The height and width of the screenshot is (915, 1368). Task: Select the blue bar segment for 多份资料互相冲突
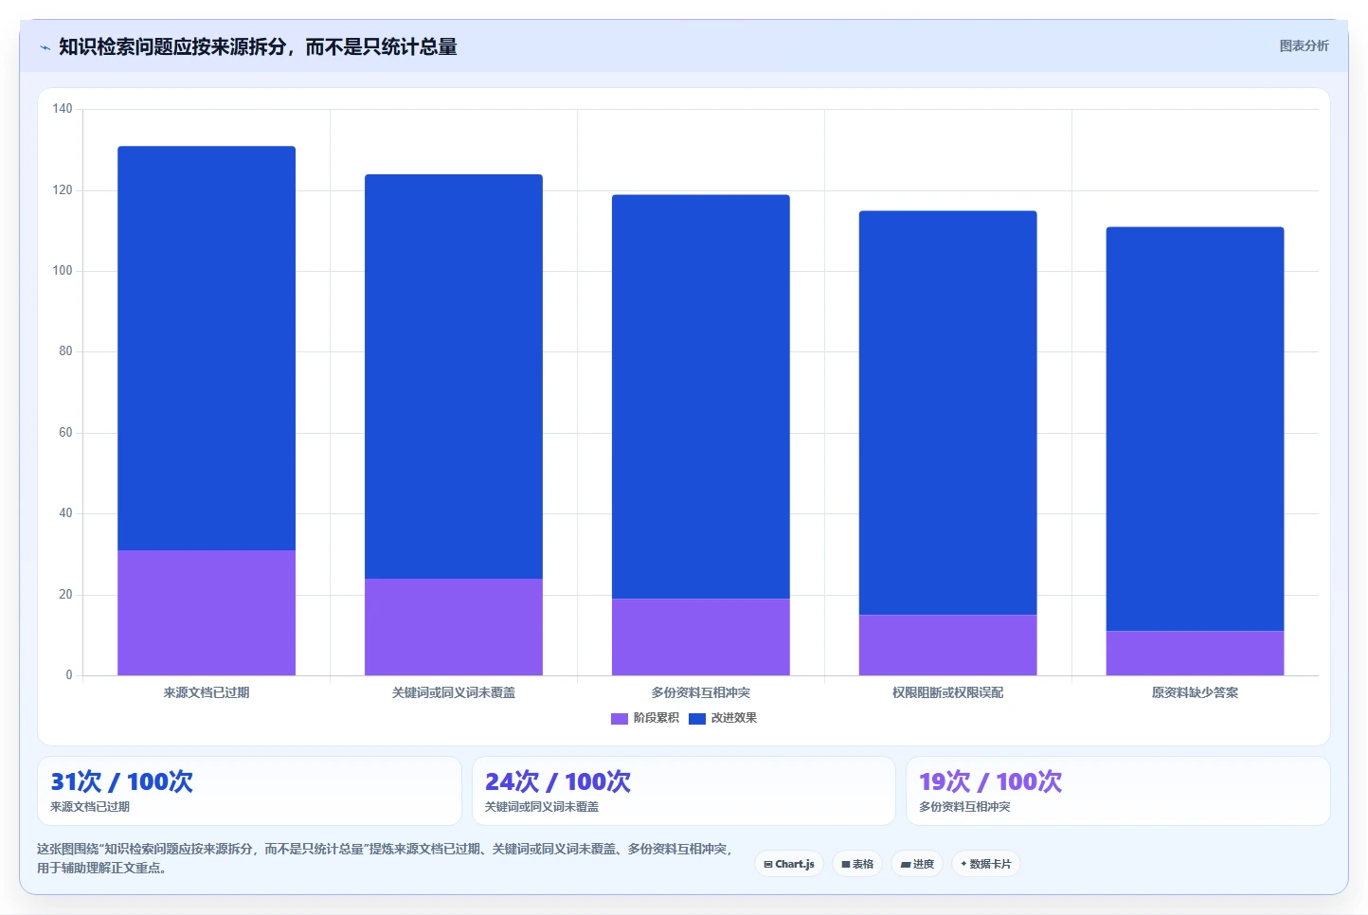pyautogui.click(x=701, y=397)
